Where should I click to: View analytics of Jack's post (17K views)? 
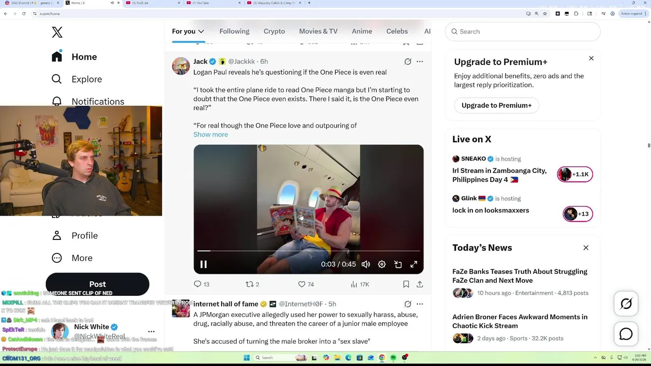(360, 284)
